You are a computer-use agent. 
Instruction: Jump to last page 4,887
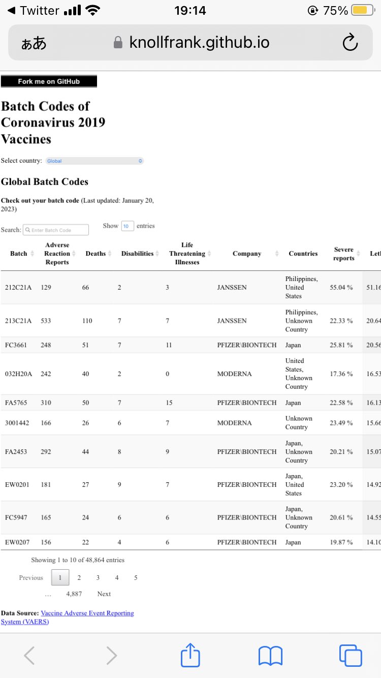[74, 594]
